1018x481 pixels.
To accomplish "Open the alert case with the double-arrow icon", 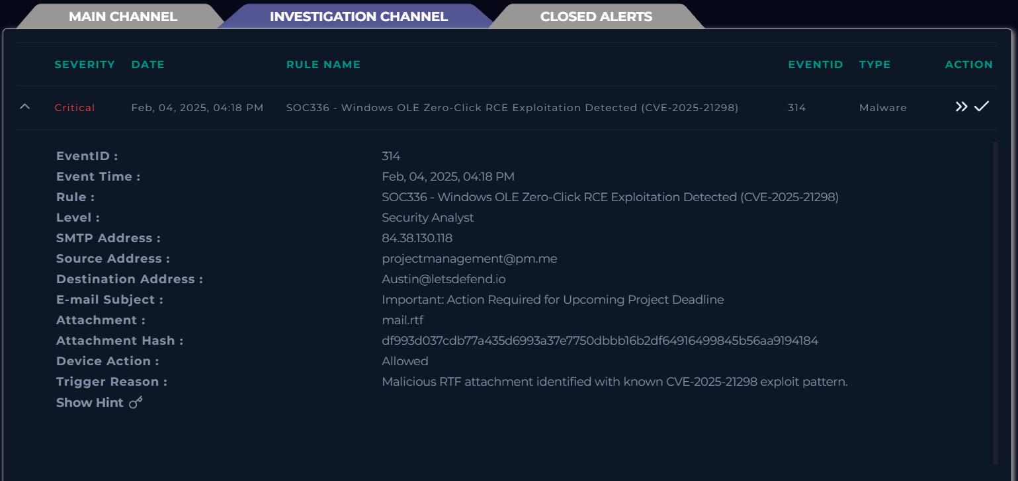I will point(961,107).
